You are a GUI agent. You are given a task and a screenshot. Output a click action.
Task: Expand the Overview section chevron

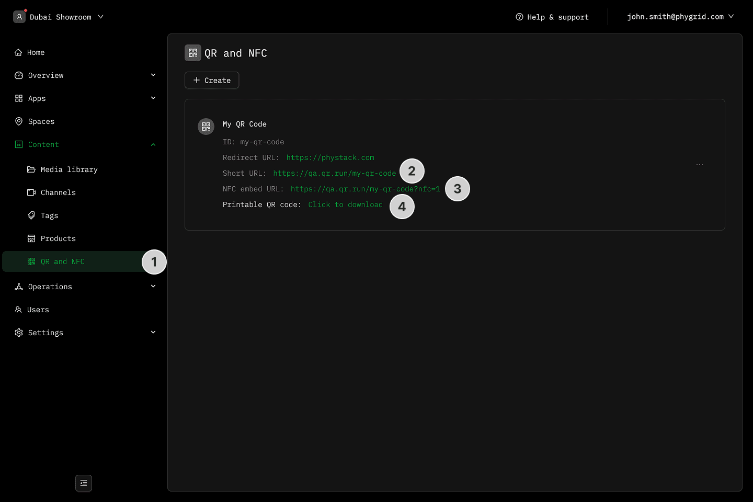point(153,75)
